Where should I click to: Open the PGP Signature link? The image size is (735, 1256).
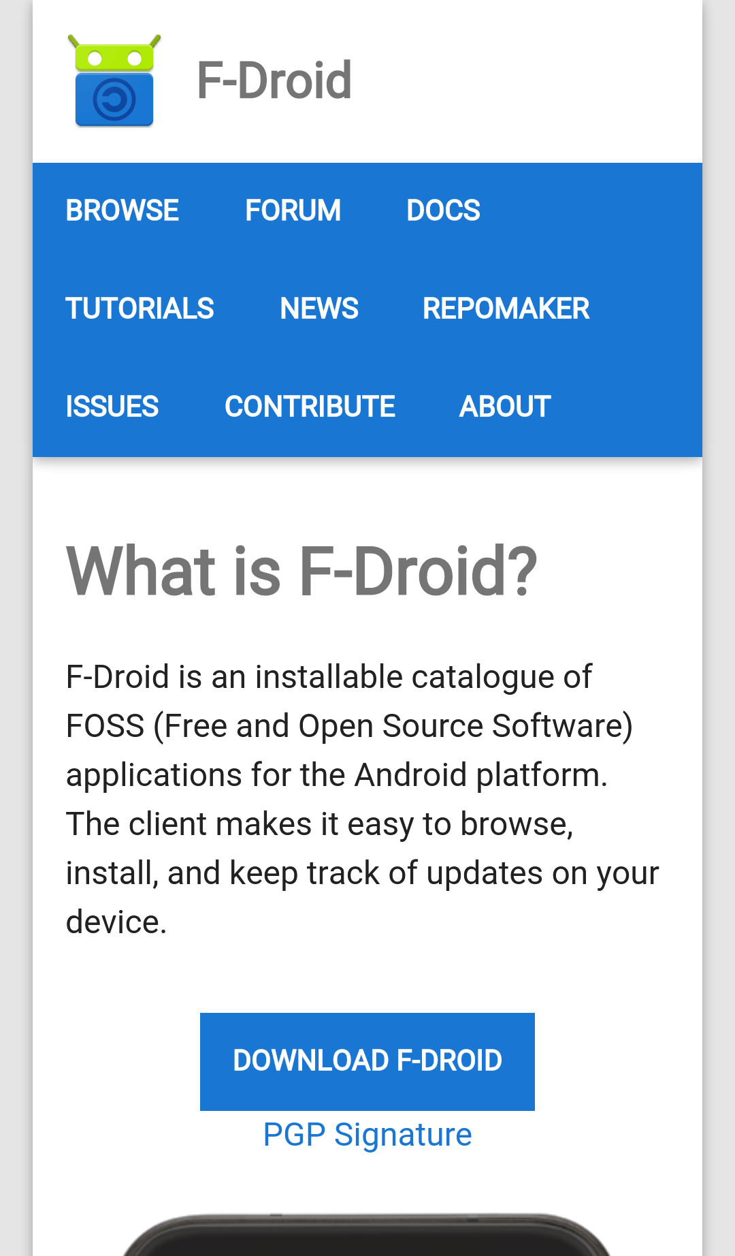367,1135
